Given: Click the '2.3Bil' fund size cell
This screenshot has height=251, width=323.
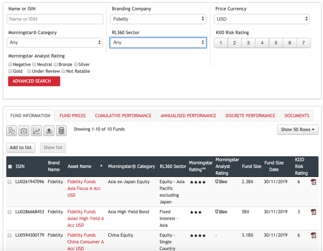Looking at the screenshot, I should [247, 182].
